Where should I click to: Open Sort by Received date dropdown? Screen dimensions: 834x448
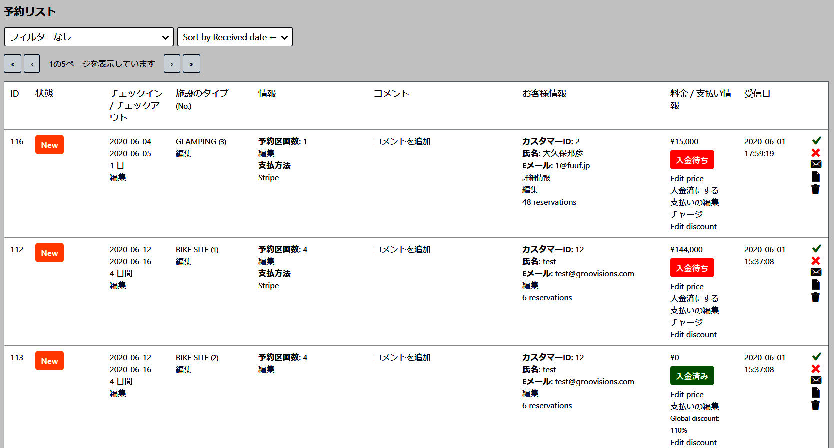pos(235,37)
